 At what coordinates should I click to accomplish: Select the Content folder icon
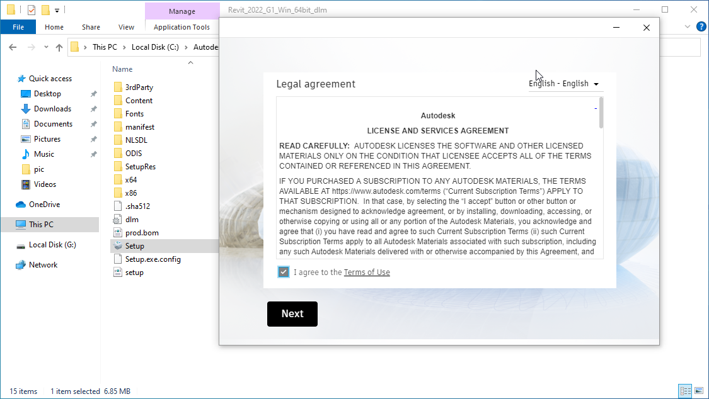click(118, 100)
